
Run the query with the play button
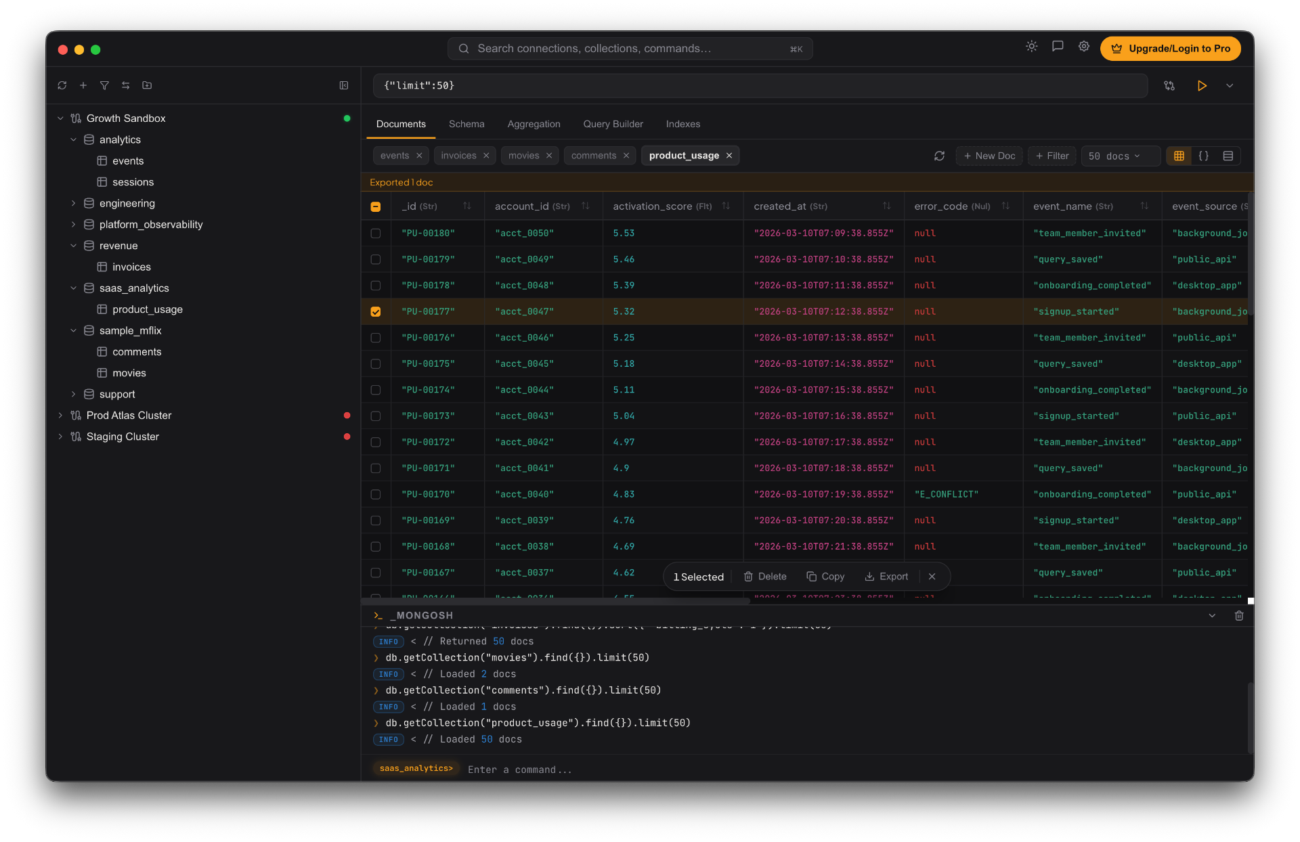pos(1202,86)
